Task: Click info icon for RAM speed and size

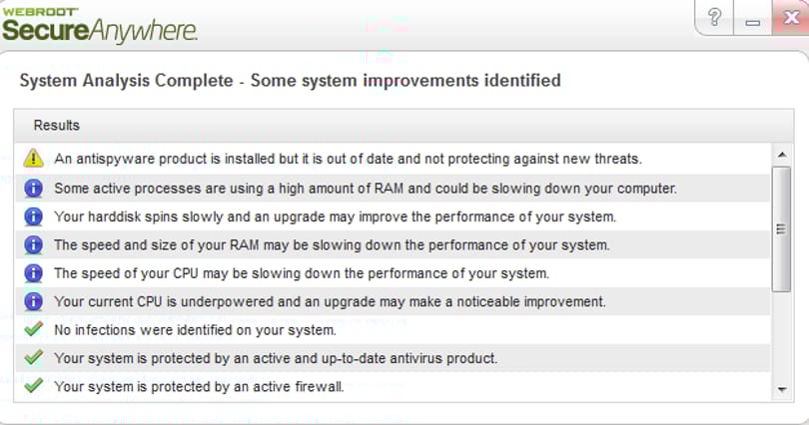Action: [x=34, y=244]
